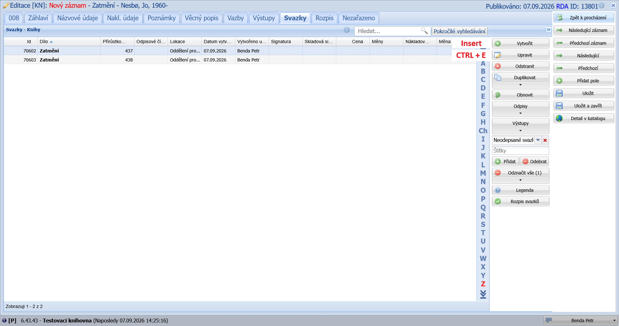Click Uložit a zavřít button
Screen dimensions: 619x326
coord(584,106)
